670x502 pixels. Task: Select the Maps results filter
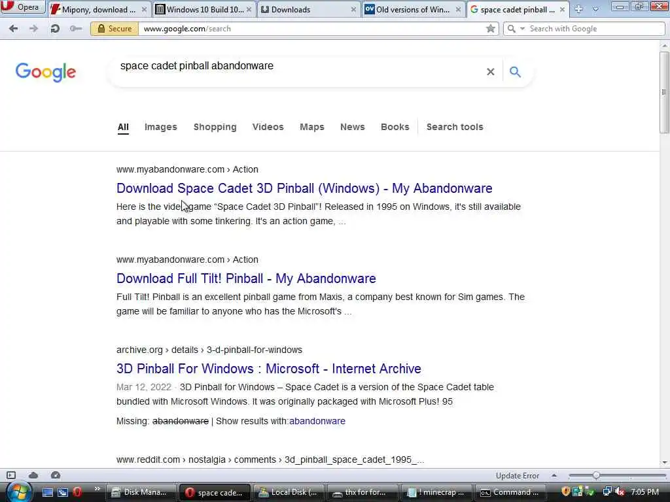click(x=312, y=127)
